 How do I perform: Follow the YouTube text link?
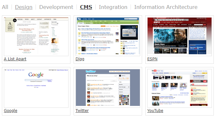click(155, 111)
